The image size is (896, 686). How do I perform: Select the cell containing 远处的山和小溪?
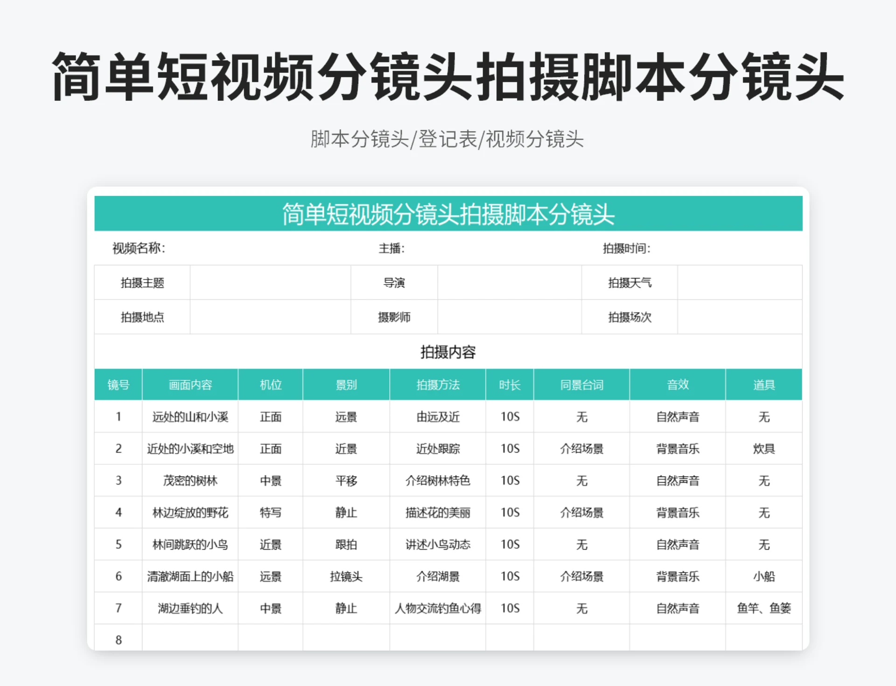click(x=190, y=417)
